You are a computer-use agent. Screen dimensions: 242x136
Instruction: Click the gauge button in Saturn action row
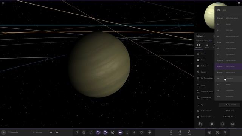click(233, 124)
